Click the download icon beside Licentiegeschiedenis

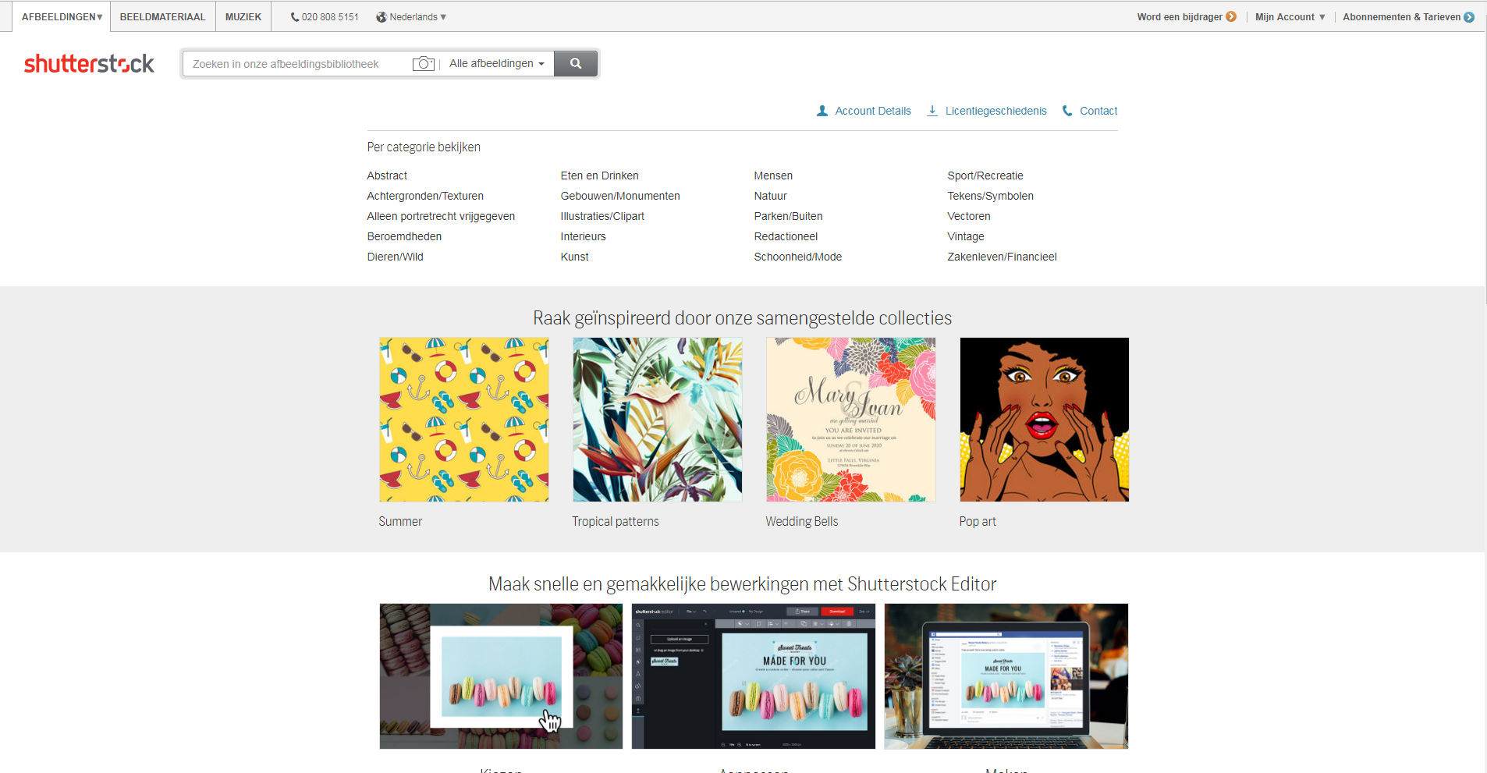coord(932,111)
